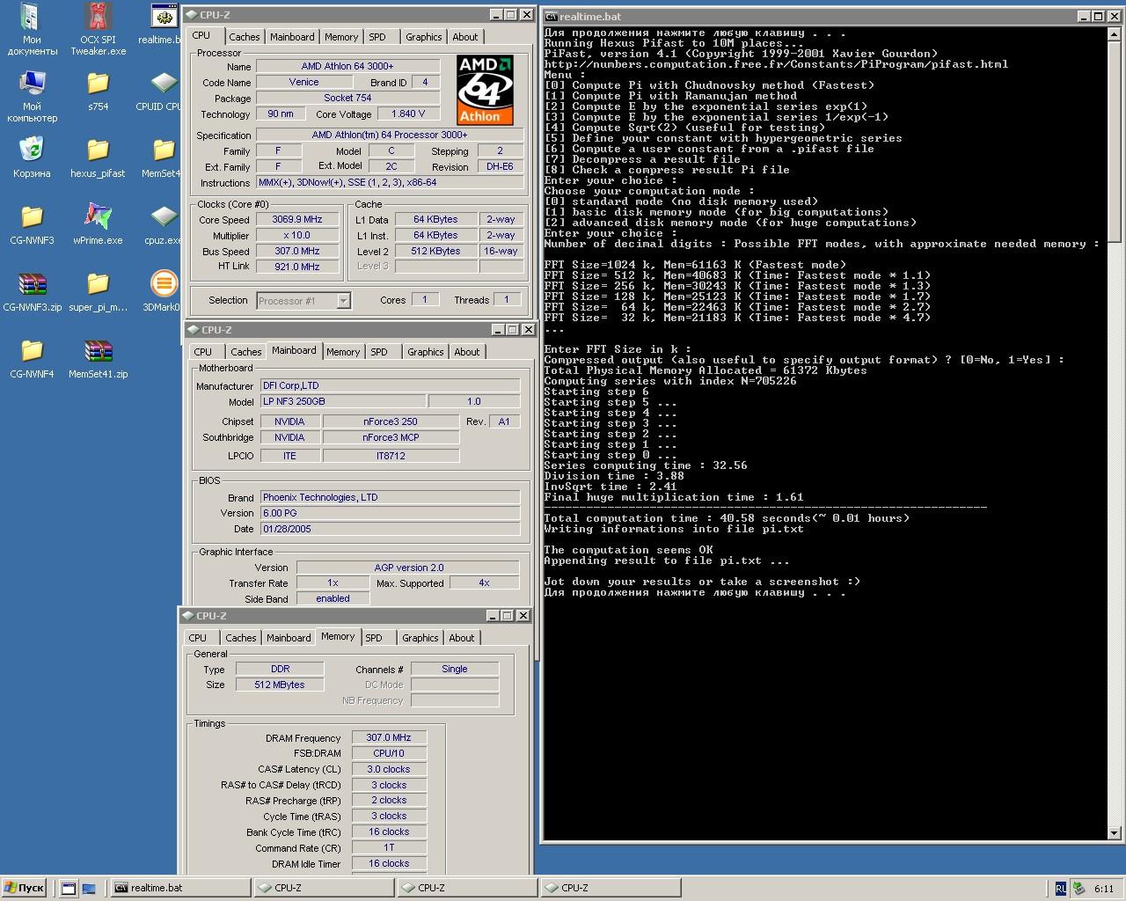1126x901 pixels.
Task: Open Мой компьютер desktop icon
Action: tap(32, 96)
